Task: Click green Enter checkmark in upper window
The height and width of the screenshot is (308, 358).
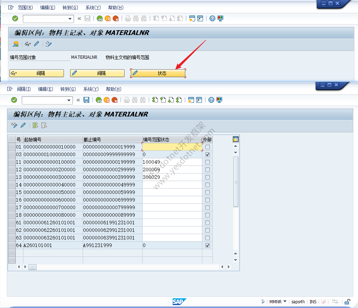Action: 15,18
